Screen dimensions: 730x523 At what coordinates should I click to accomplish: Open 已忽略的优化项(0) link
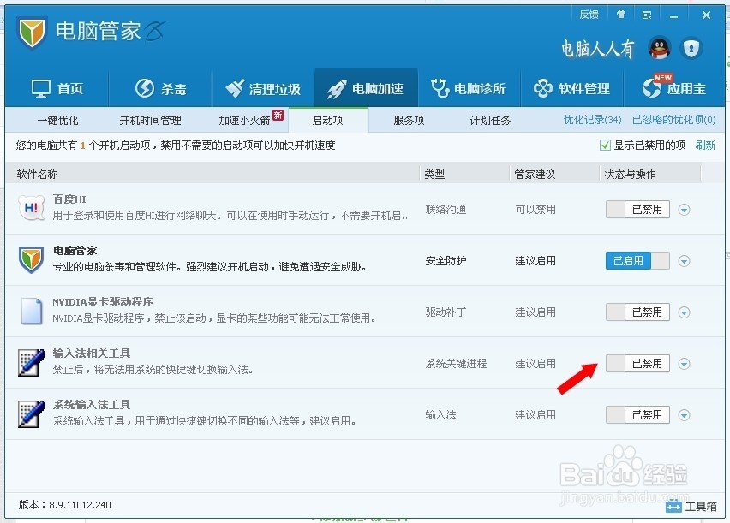pos(673,120)
